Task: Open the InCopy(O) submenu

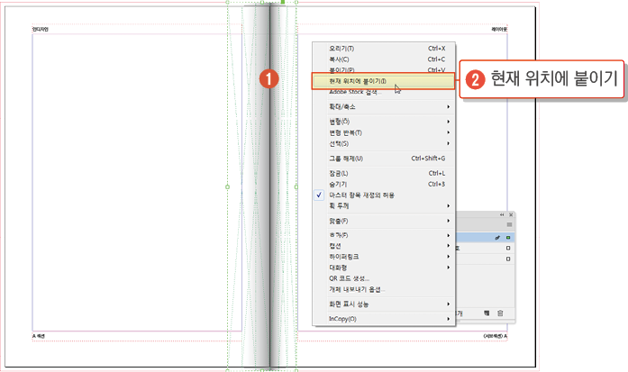Action: 384,319
